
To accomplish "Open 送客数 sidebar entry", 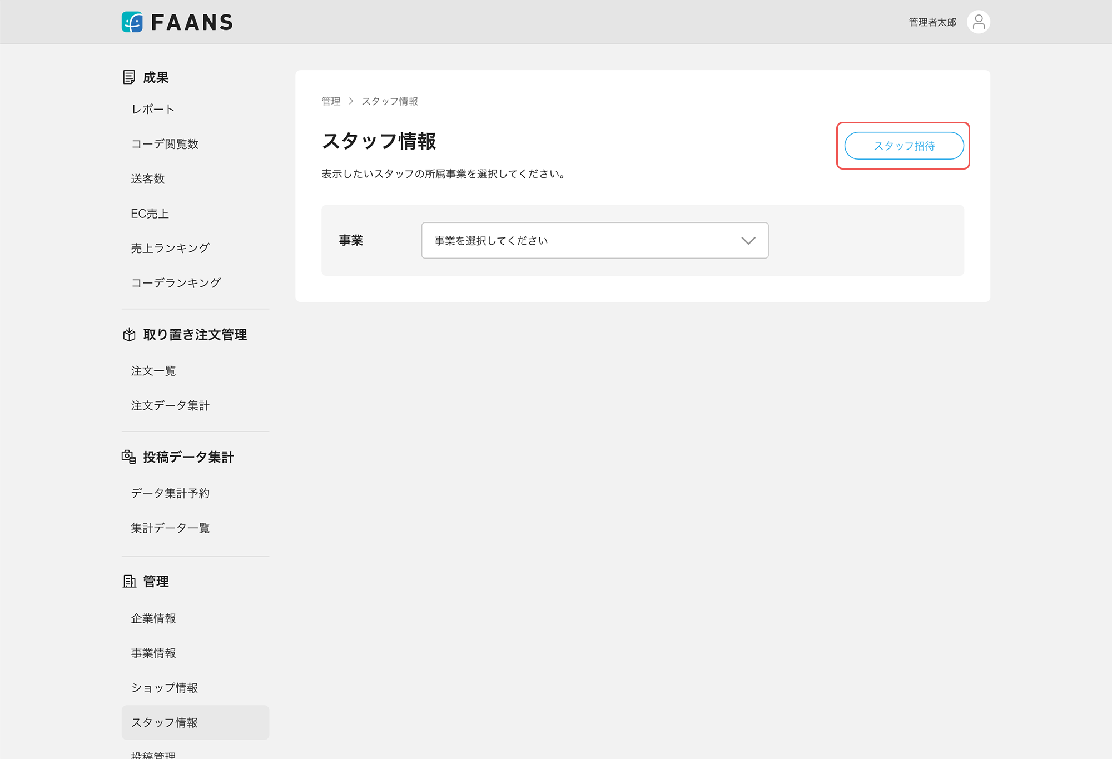I will 148,179.
